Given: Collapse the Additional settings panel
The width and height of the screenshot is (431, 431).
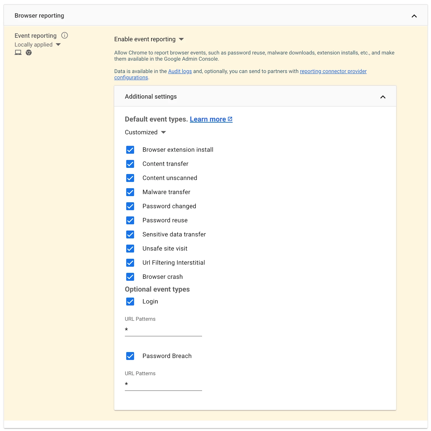Looking at the screenshot, I should pyautogui.click(x=383, y=97).
